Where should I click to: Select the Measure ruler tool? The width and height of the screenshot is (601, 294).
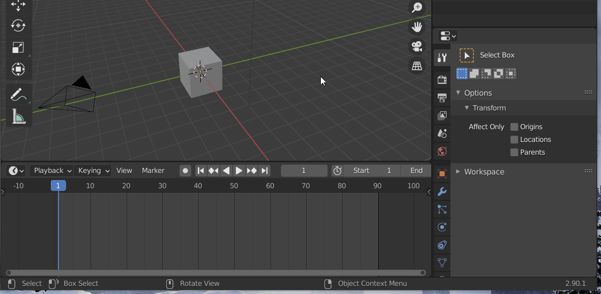[18, 116]
